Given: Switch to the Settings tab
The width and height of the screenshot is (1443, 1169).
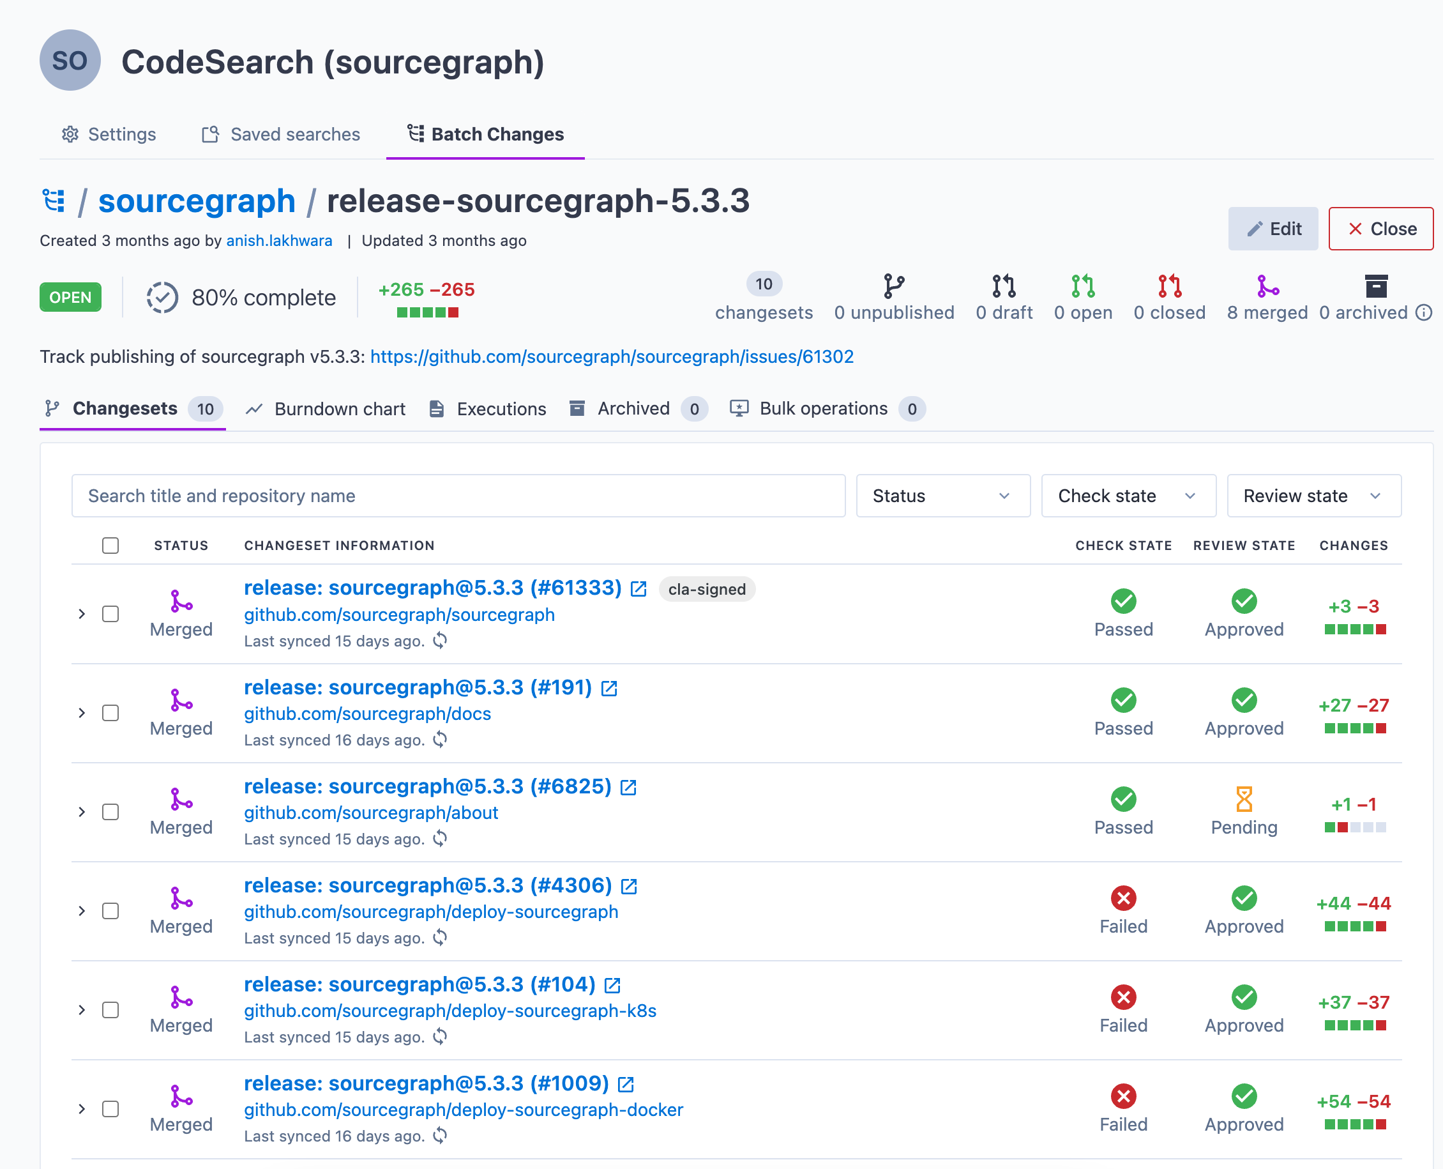Looking at the screenshot, I should tap(109, 134).
